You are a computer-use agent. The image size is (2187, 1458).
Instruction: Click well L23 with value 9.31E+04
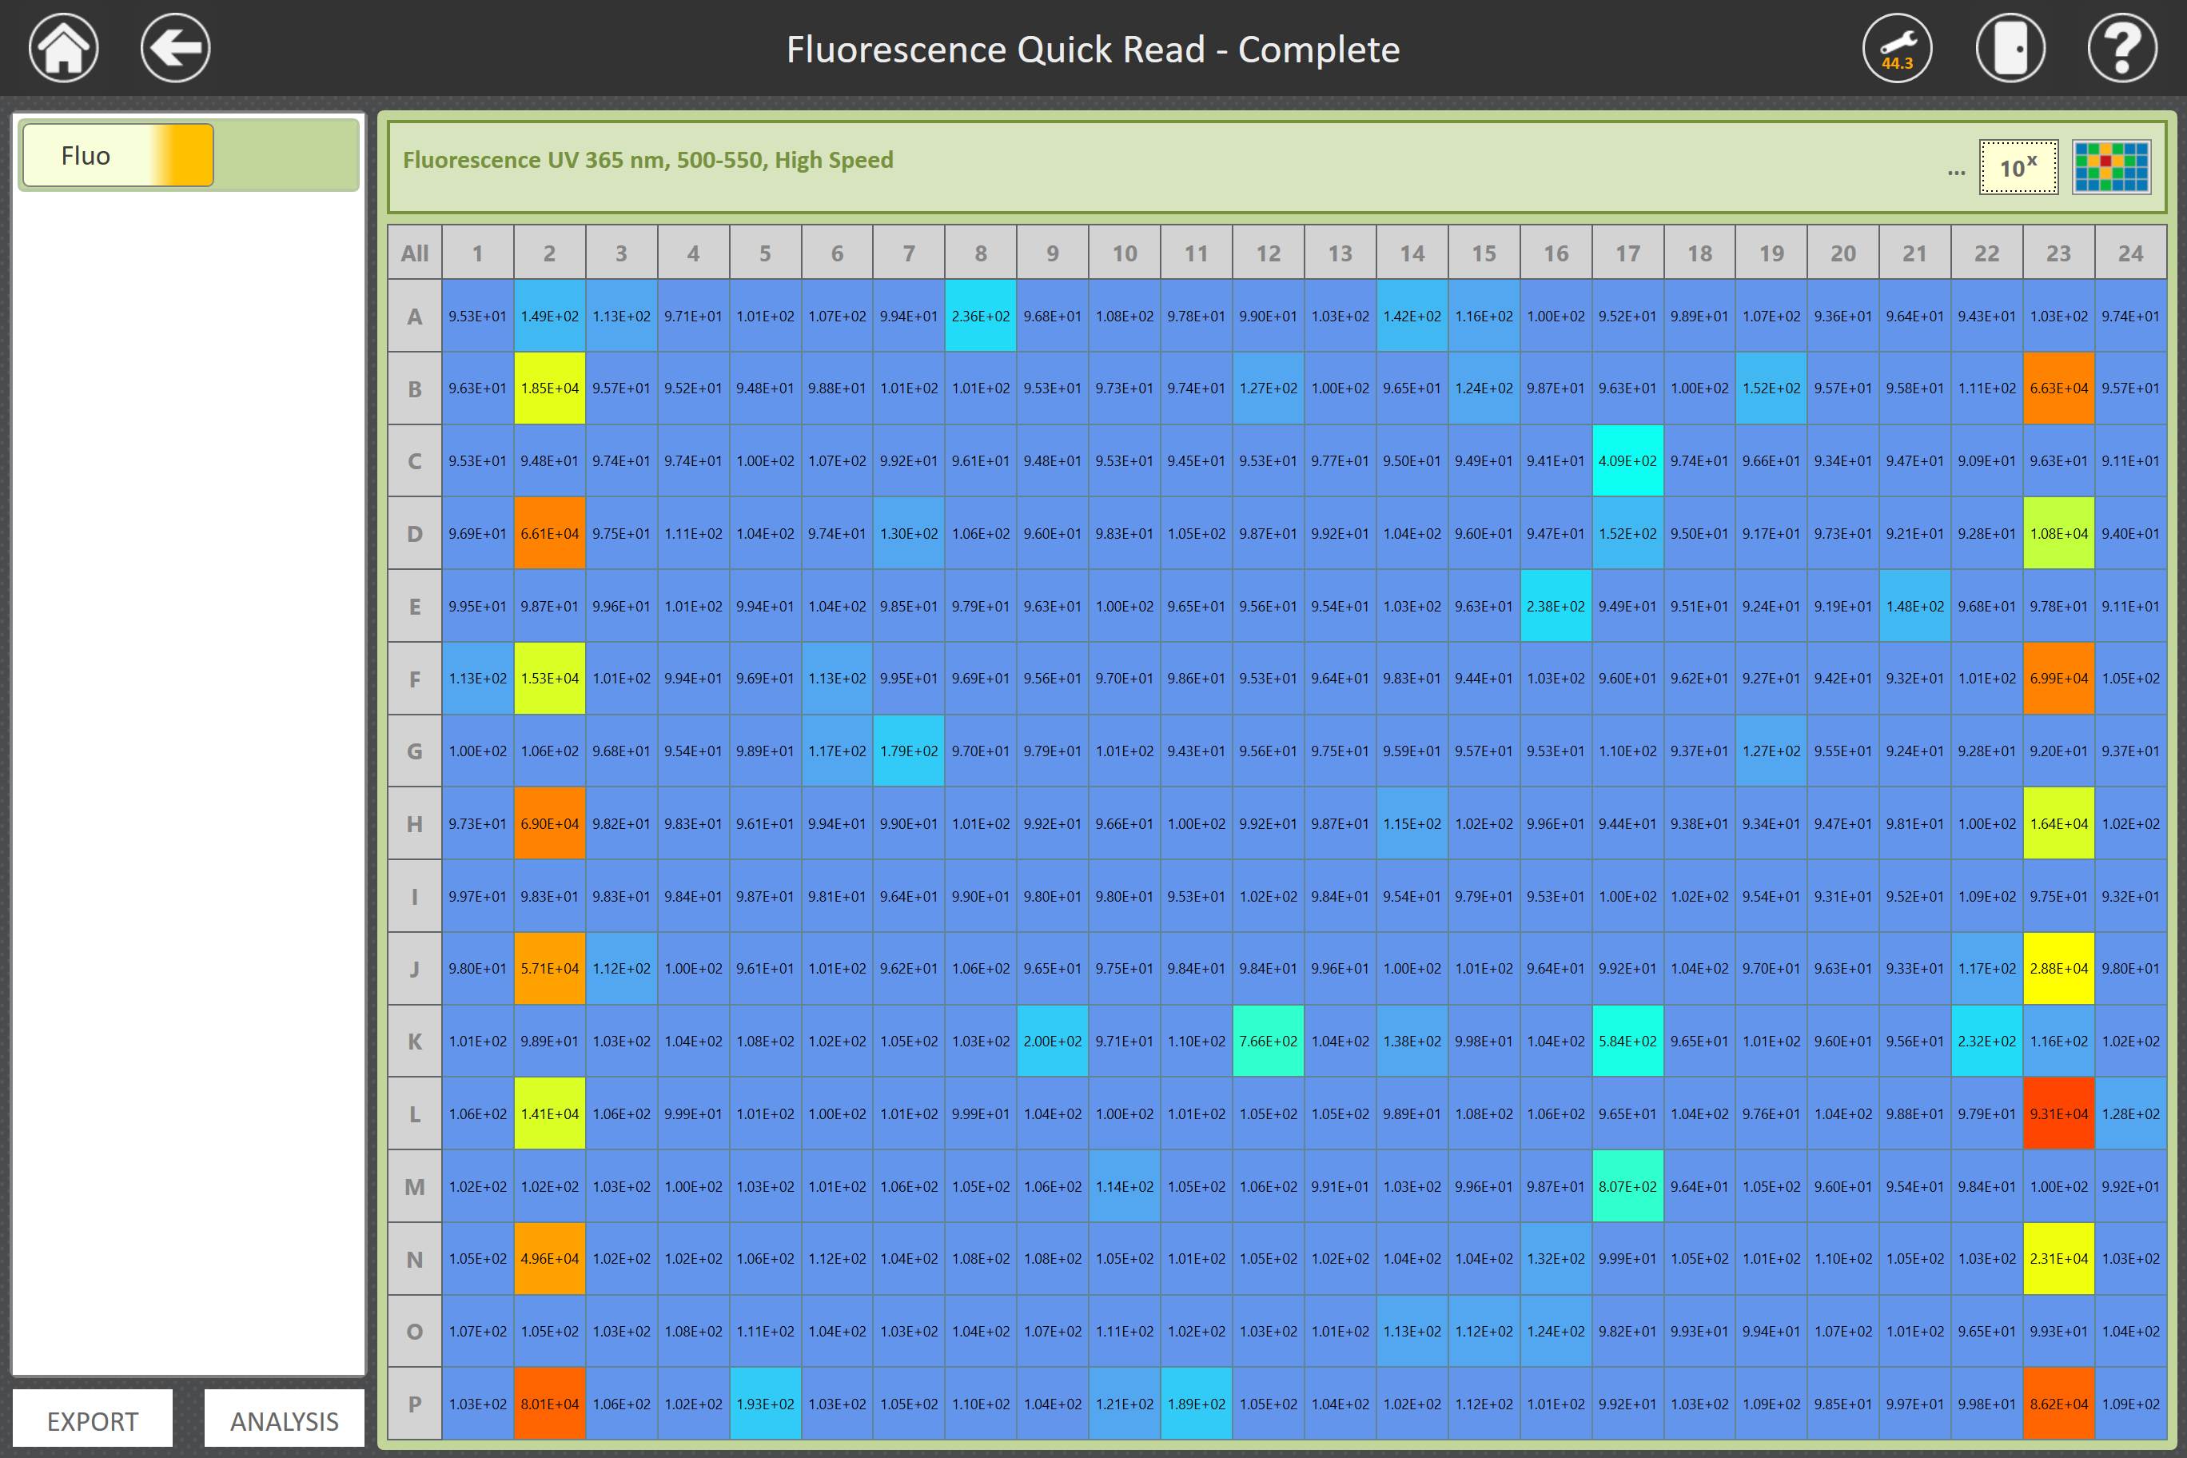point(2058,1113)
